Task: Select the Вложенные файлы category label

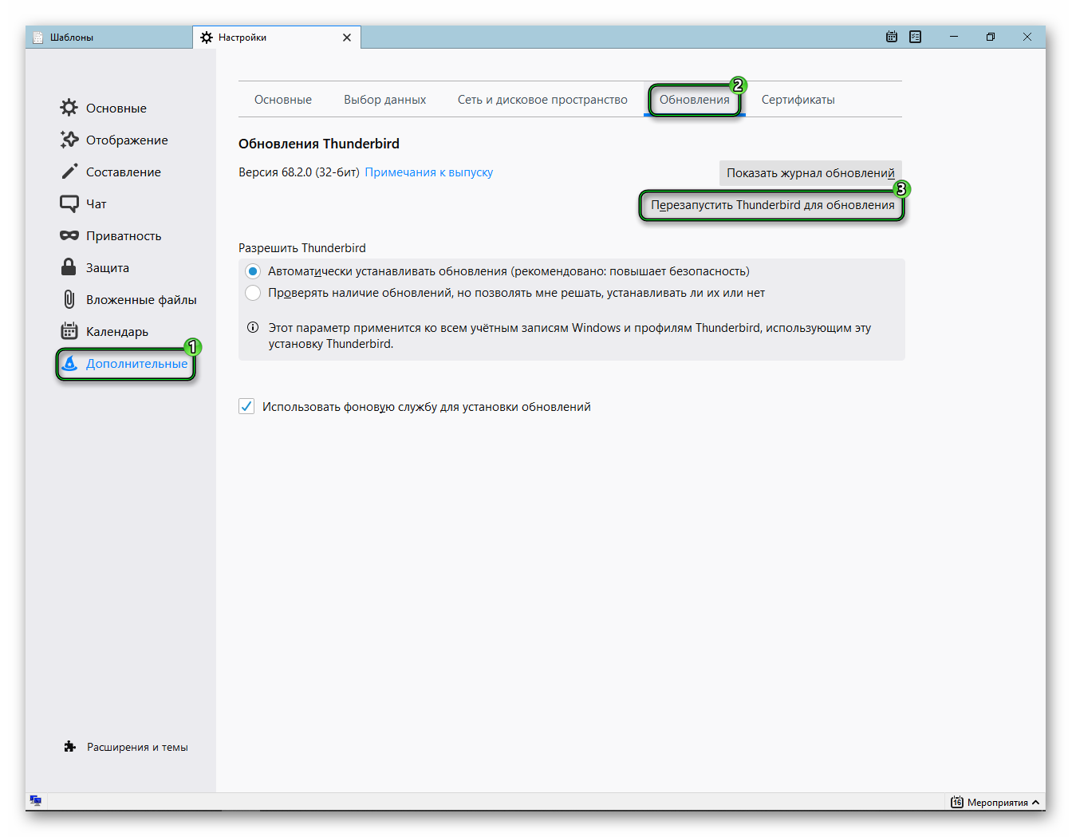Action: click(x=141, y=299)
